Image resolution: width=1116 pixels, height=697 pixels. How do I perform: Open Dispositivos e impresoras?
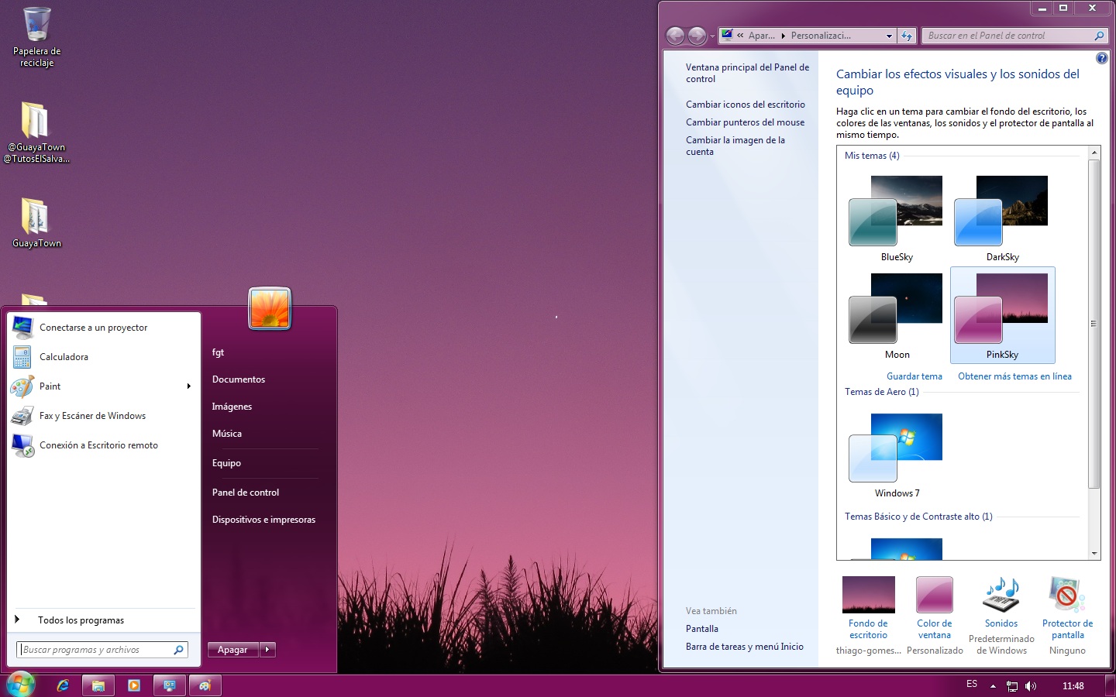click(x=263, y=520)
